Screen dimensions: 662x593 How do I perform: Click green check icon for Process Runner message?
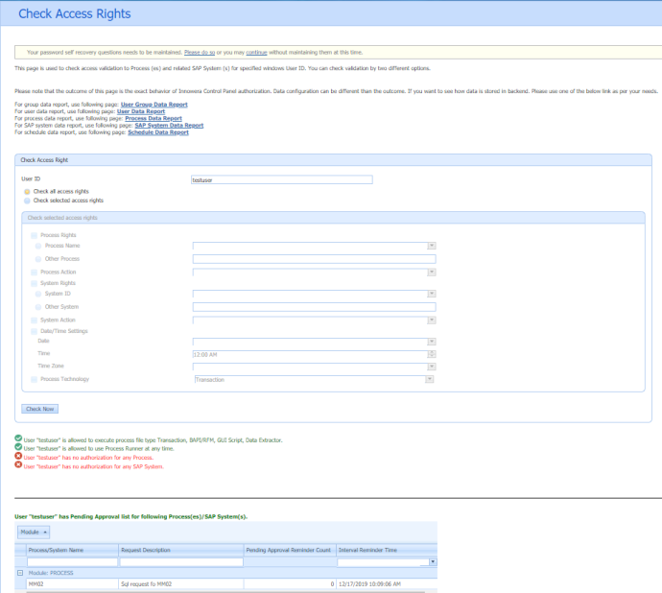pyautogui.click(x=18, y=447)
